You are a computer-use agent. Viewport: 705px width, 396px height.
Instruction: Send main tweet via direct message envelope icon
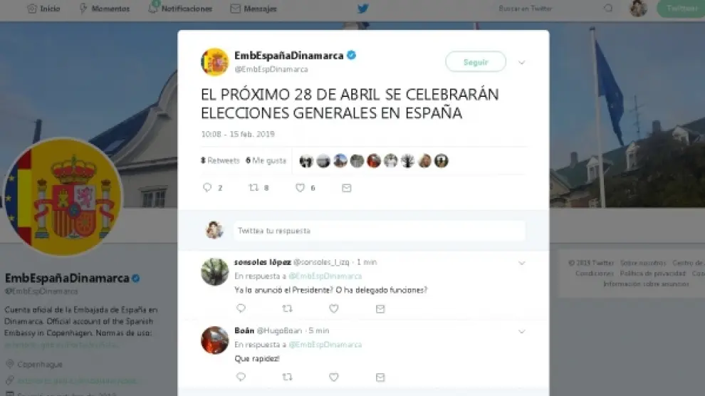point(347,188)
